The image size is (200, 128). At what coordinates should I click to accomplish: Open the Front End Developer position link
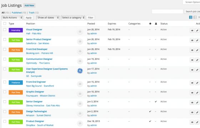[37, 49]
